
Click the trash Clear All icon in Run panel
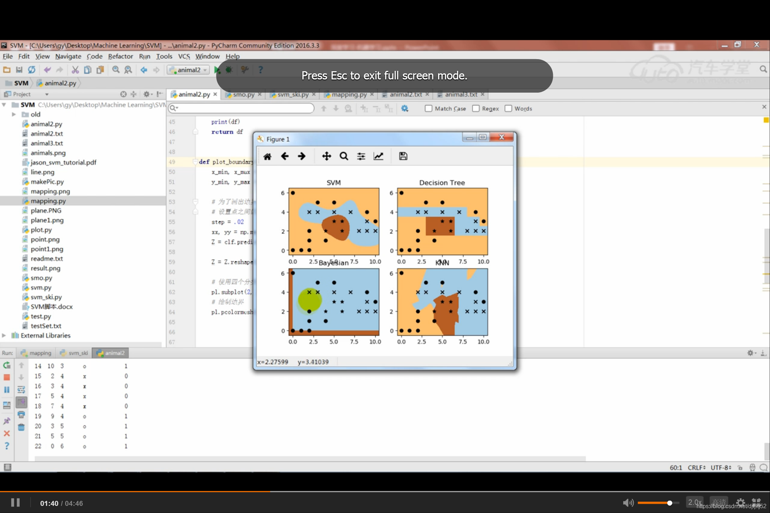point(21,427)
